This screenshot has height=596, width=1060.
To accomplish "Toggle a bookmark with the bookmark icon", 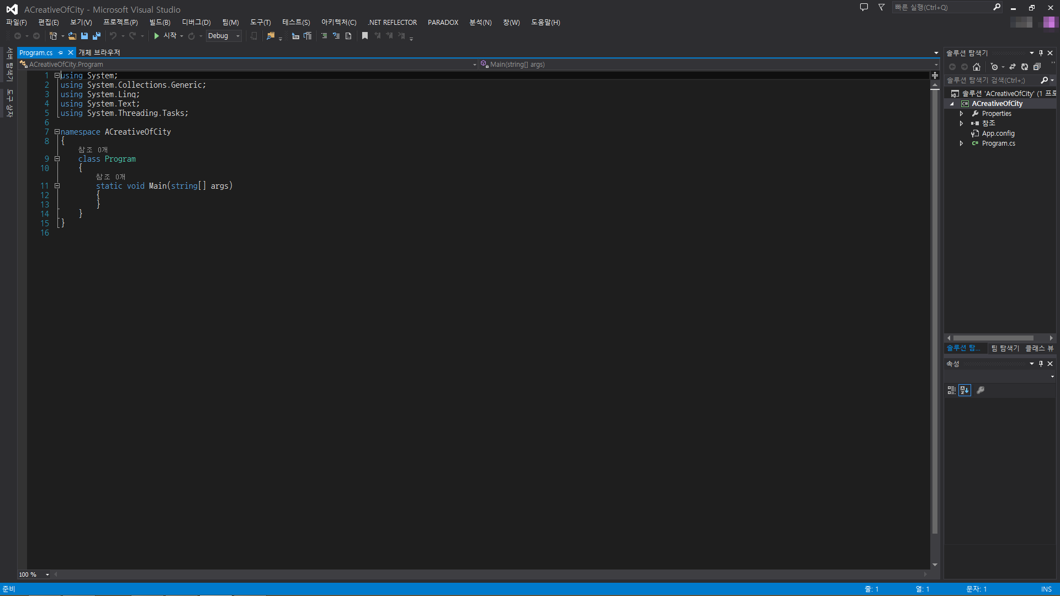I will pyautogui.click(x=365, y=36).
